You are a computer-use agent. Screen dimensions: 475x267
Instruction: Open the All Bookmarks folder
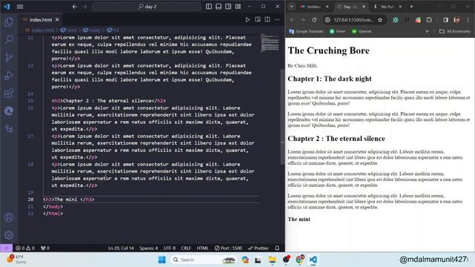click(455, 31)
